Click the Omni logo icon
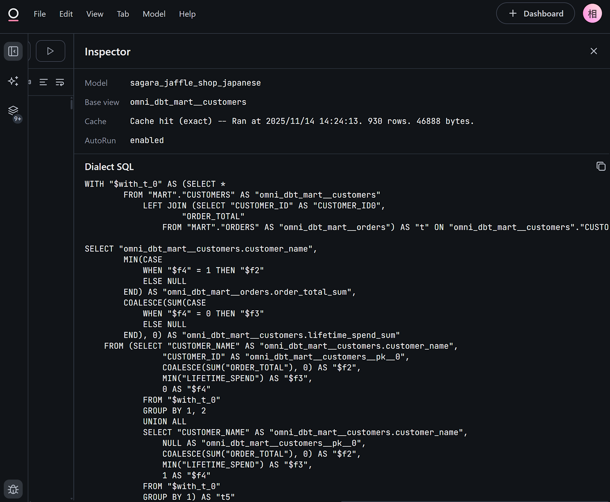This screenshot has width=610, height=502. click(x=13, y=14)
